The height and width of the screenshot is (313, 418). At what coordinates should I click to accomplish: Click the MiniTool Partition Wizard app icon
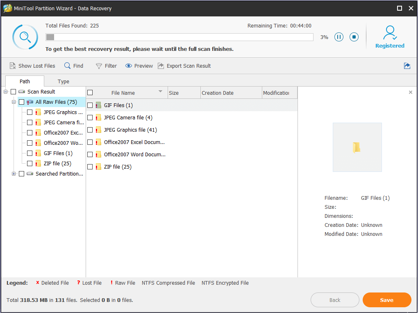coord(7,8)
